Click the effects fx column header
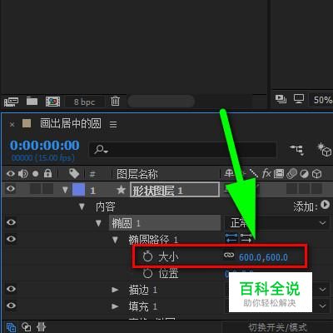The height and width of the screenshot is (333, 333). click(266, 174)
